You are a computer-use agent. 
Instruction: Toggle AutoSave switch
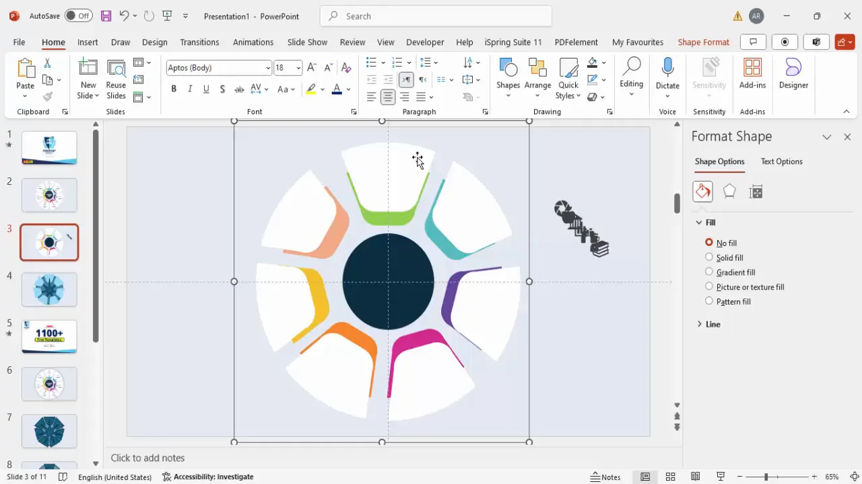pos(79,15)
